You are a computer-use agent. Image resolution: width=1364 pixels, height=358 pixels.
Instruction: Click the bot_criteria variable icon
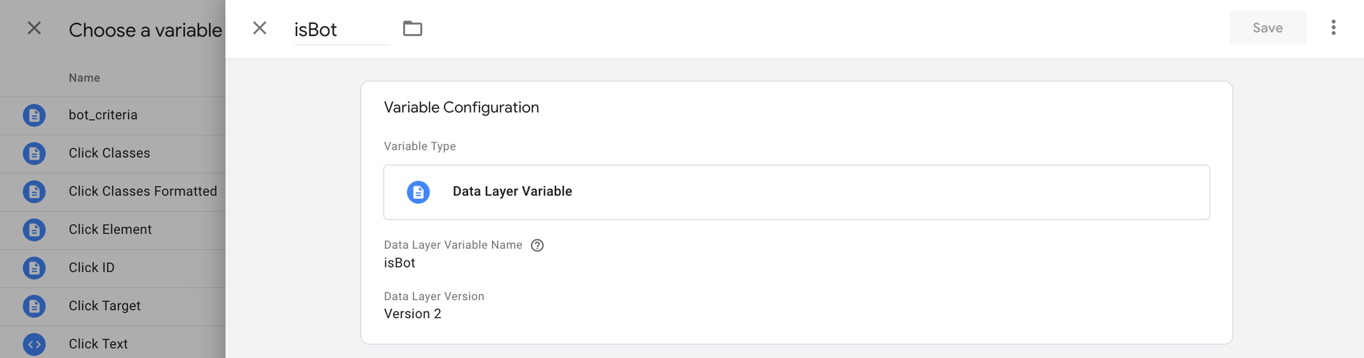pos(34,115)
